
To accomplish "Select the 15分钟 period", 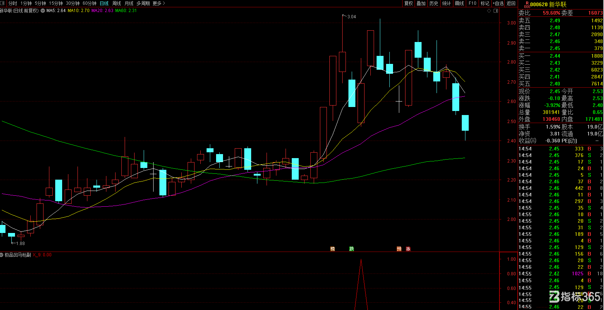I will pos(56,3).
